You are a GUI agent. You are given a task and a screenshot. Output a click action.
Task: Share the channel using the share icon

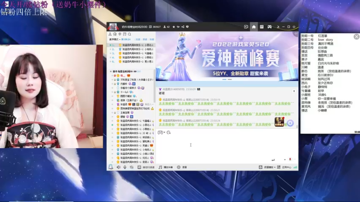pyautogui.click(x=183, y=27)
